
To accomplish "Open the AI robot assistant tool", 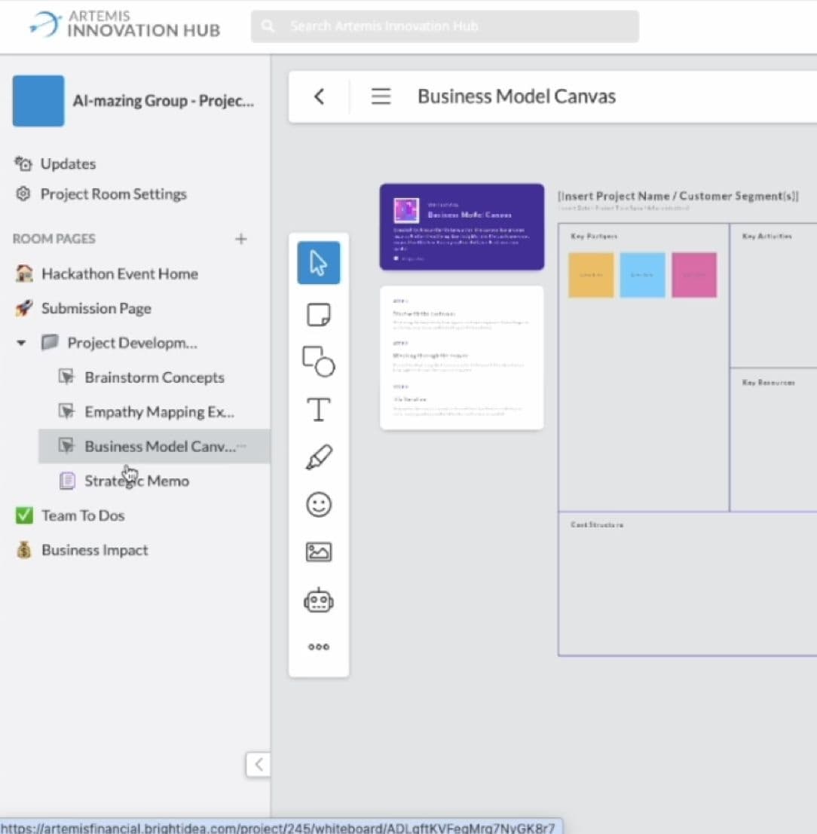I will click(318, 600).
